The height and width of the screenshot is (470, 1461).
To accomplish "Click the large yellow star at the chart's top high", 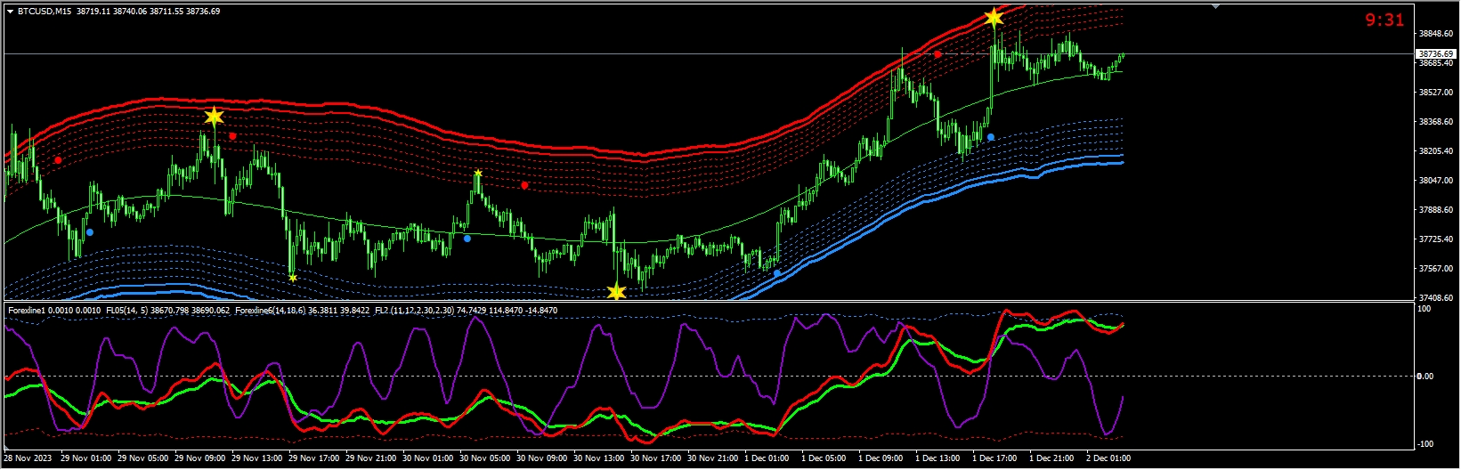I will click(994, 17).
